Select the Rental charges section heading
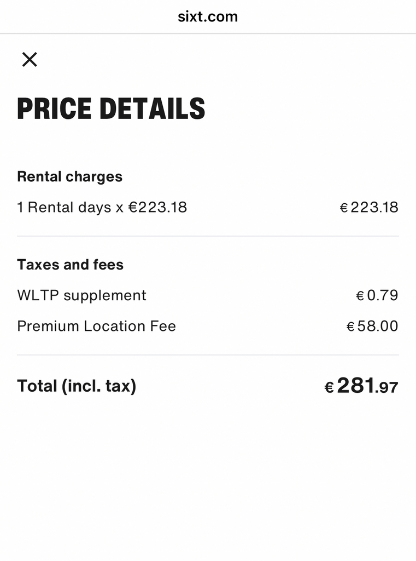This screenshot has height=561, width=416. point(69,176)
